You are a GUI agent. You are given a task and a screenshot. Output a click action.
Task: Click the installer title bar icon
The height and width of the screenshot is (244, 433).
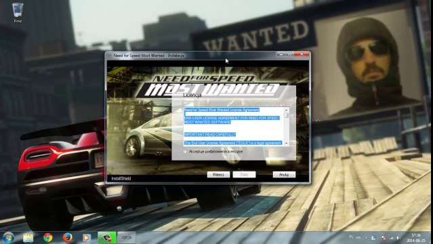pyautogui.click(x=110, y=56)
